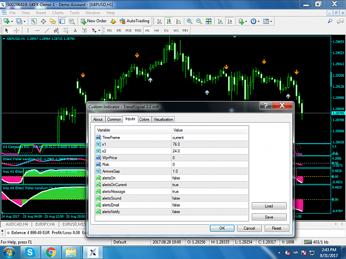346x259 pixels.
Task: Switch chart to Candlesticks icon
Action: pyautogui.click(x=169, y=22)
